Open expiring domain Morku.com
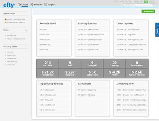This screenshot has width=159, height=121. (x=88, y=30)
